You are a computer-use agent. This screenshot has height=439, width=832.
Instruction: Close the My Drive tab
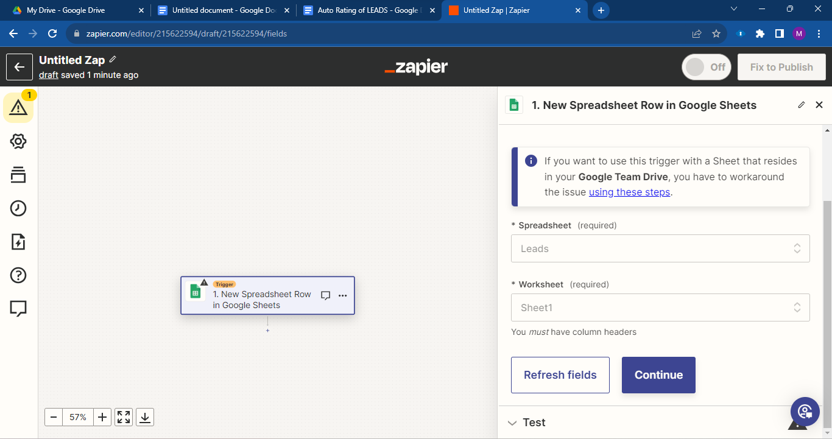141,10
